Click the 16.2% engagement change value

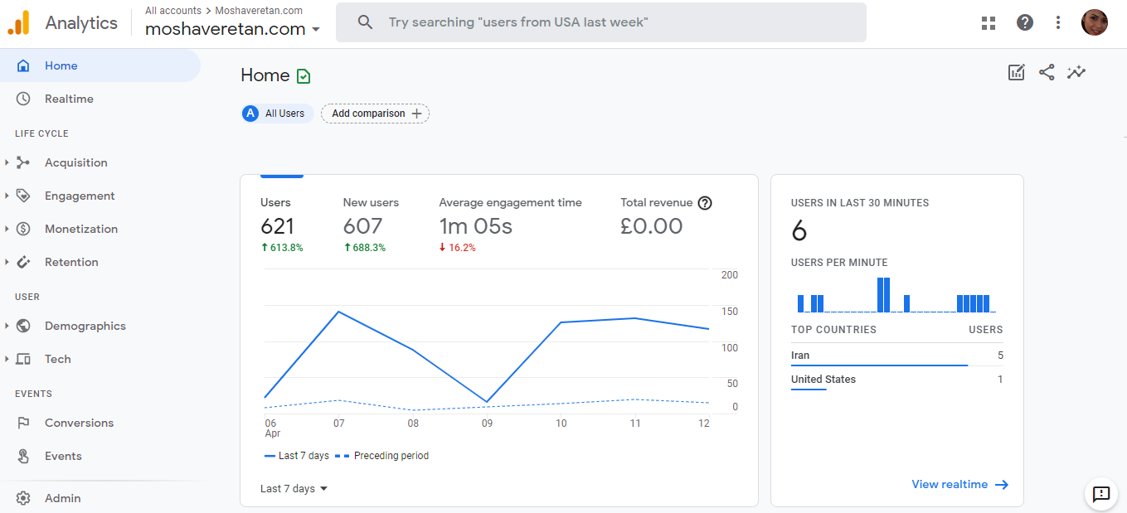pyautogui.click(x=458, y=248)
